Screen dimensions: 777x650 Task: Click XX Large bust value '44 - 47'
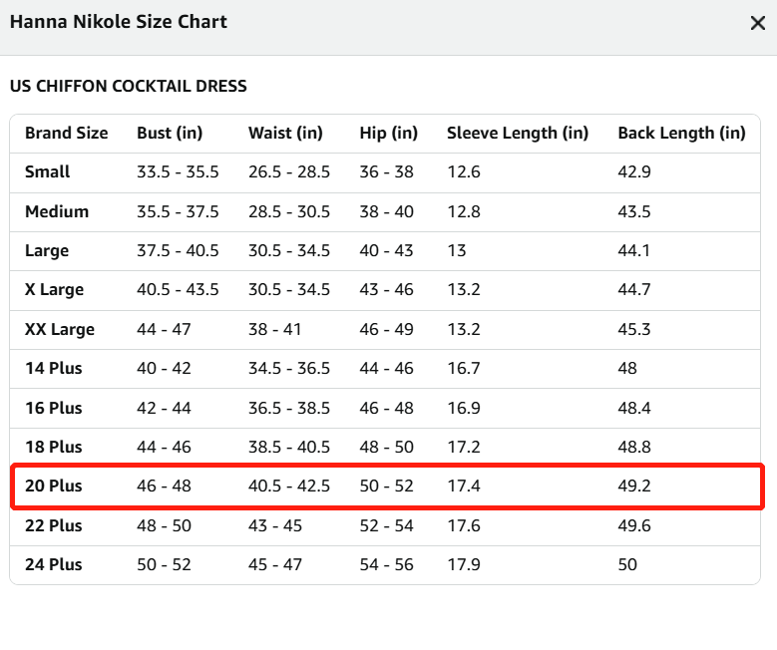coord(164,329)
